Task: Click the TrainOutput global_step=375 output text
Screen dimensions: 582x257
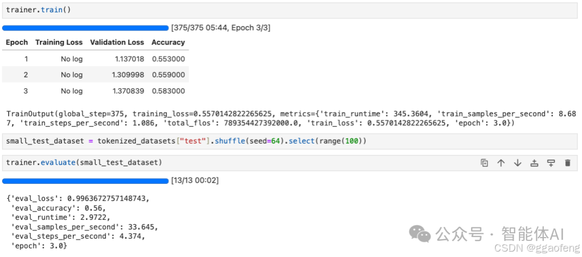Action: point(292,118)
